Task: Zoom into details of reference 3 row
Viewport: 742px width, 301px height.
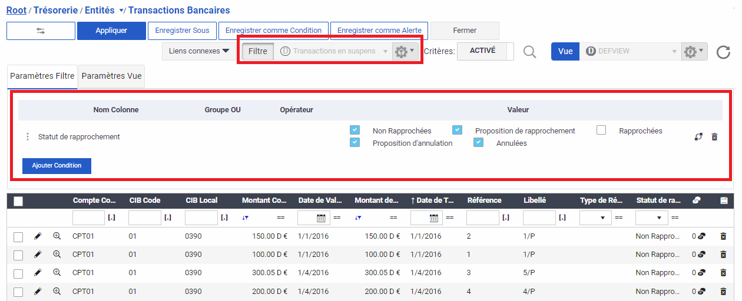Action: 57,273
